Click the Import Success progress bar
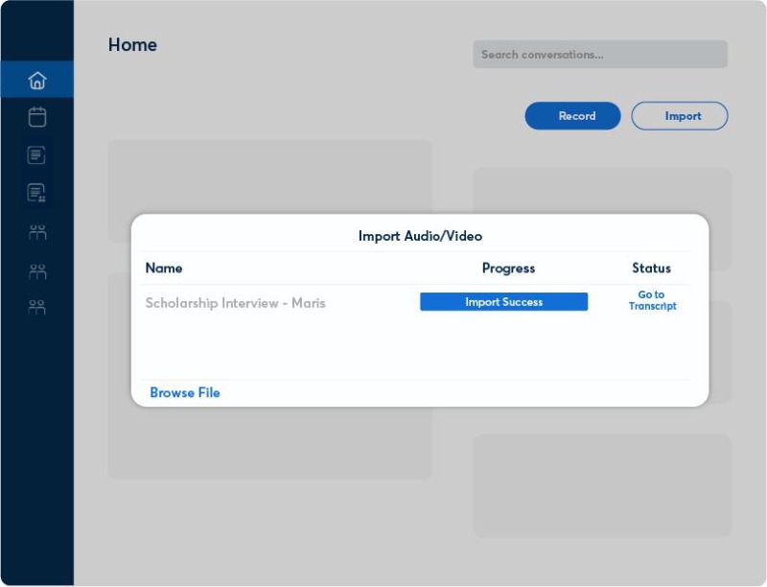This screenshot has height=587, width=767. [x=503, y=302]
